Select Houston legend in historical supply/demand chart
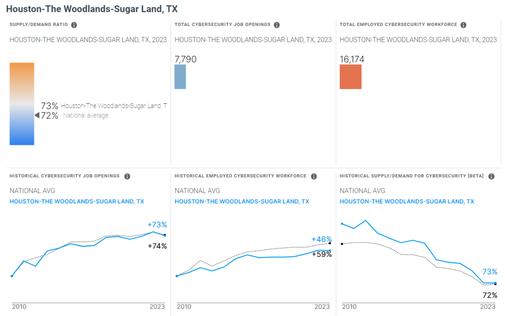The height and width of the screenshot is (316, 505). coord(407,201)
